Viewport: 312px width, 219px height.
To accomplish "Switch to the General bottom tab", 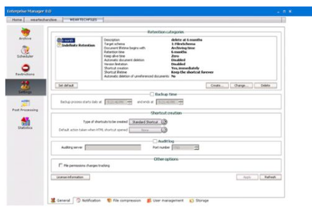I will point(61,201).
